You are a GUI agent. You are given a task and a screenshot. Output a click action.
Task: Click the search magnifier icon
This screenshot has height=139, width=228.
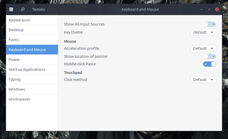[x=23, y=9]
